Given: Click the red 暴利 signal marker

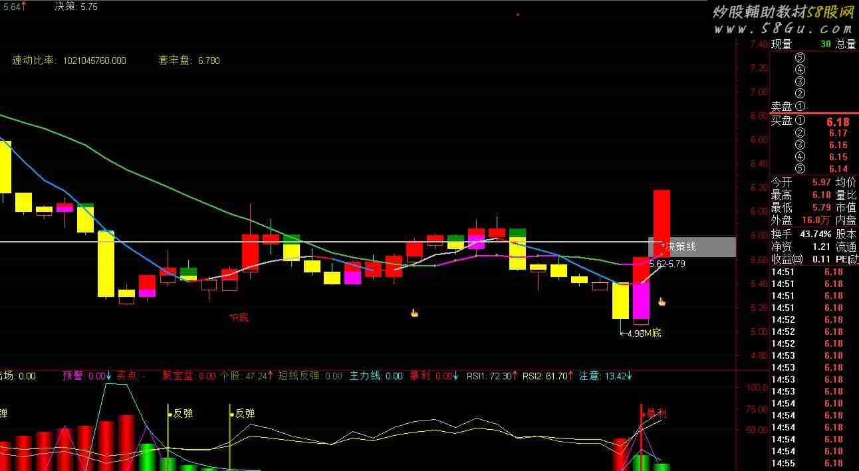Looking at the screenshot, I should click(655, 413).
